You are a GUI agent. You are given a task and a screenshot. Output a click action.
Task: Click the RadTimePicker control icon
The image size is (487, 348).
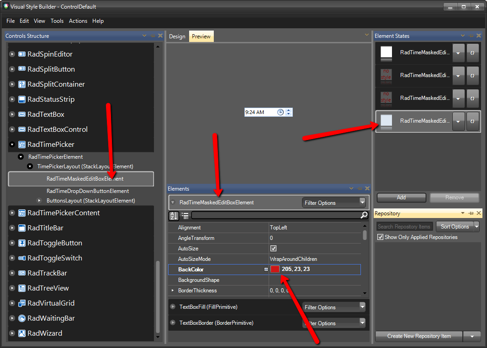click(x=22, y=145)
